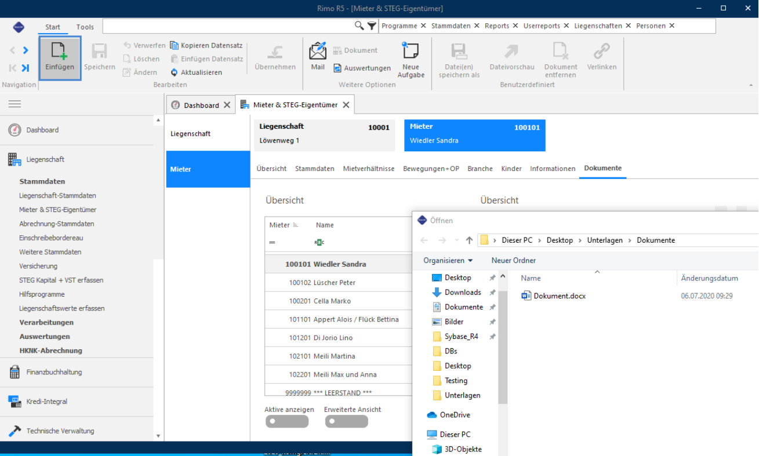The height and width of the screenshot is (456, 759).
Task: Select the Mietverhältnisse tab
Action: click(368, 169)
